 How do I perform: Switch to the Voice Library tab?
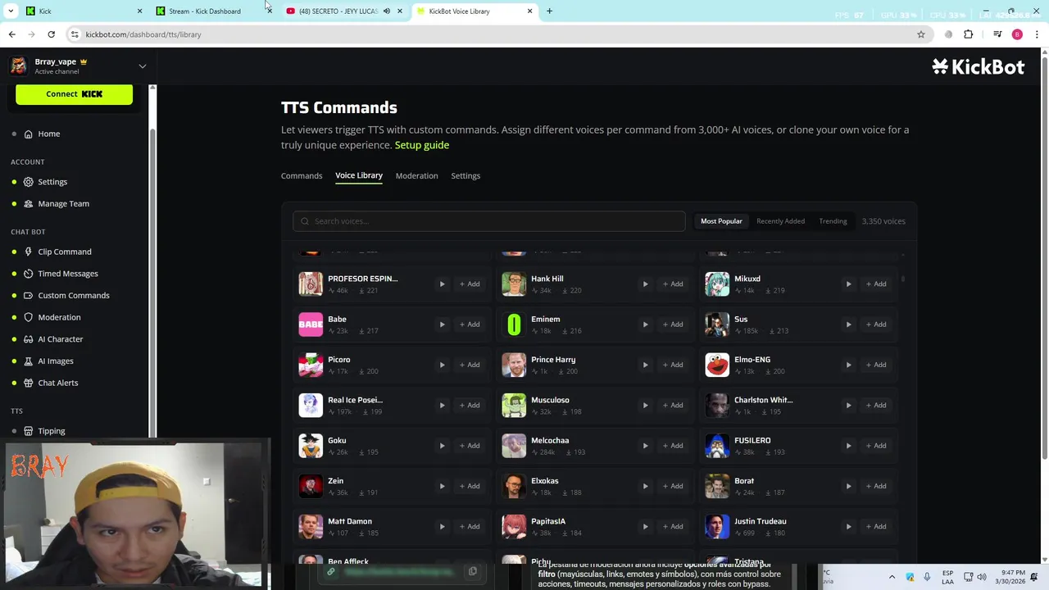[x=359, y=175]
